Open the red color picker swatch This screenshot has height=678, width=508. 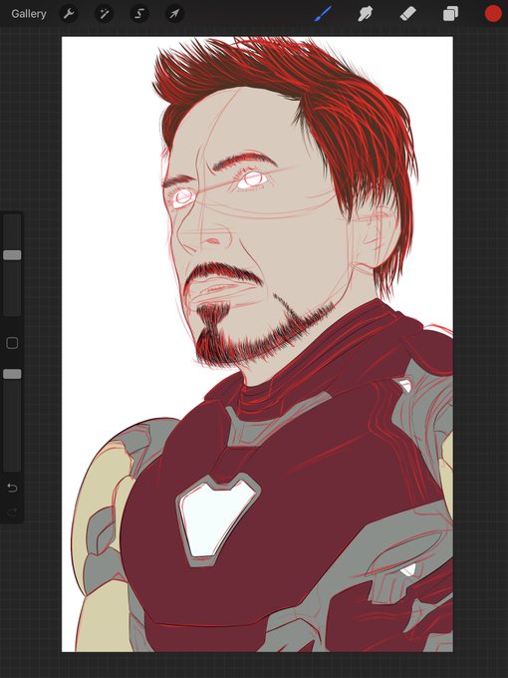(493, 13)
